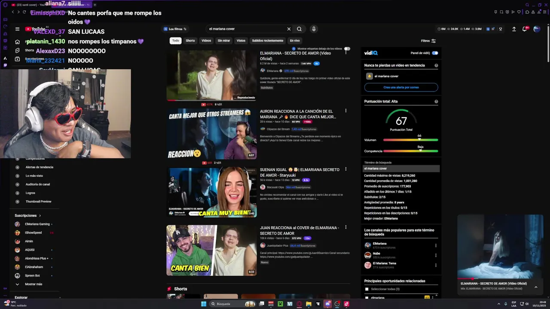Click the search magnifier button

[x=299, y=29]
